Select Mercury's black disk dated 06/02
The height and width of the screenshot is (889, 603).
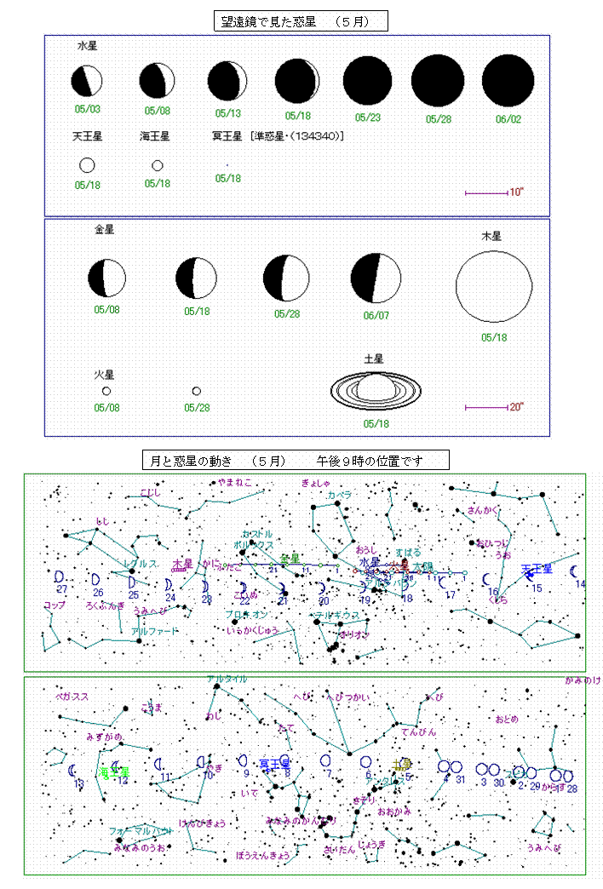(x=508, y=81)
